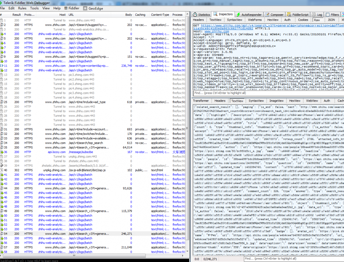
Task: Click the green arrow icon of session 4
Action: pyautogui.click(x=1, y=34)
